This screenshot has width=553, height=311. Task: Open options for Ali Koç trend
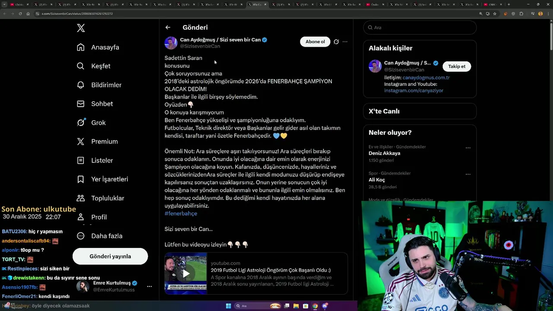coord(468,175)
